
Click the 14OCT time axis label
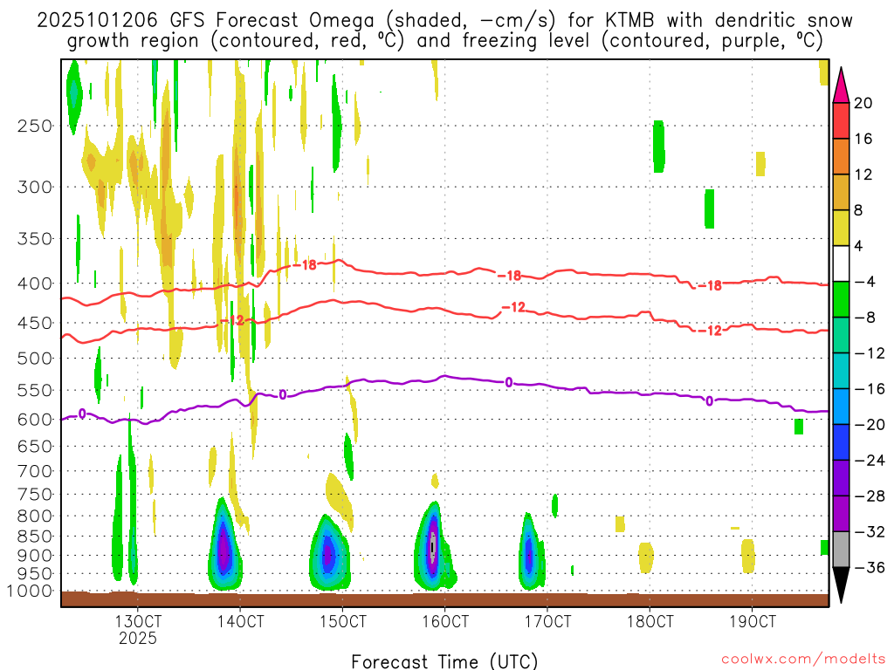[240, 622]
